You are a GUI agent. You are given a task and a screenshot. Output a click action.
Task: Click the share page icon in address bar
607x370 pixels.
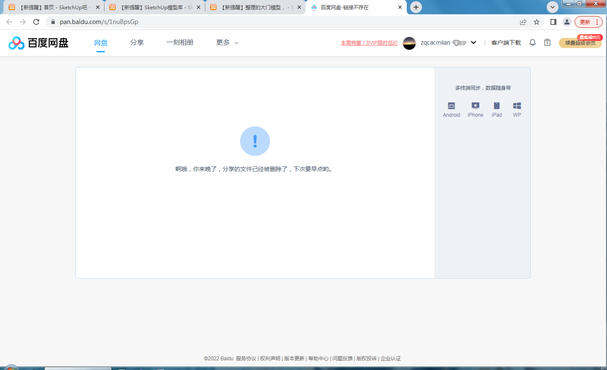523,22
